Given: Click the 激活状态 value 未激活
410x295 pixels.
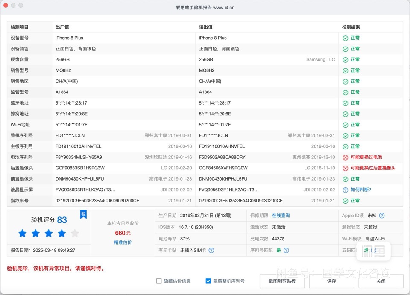Looking at the screenshot, I should pyautogui.click(x=279, y=227).
